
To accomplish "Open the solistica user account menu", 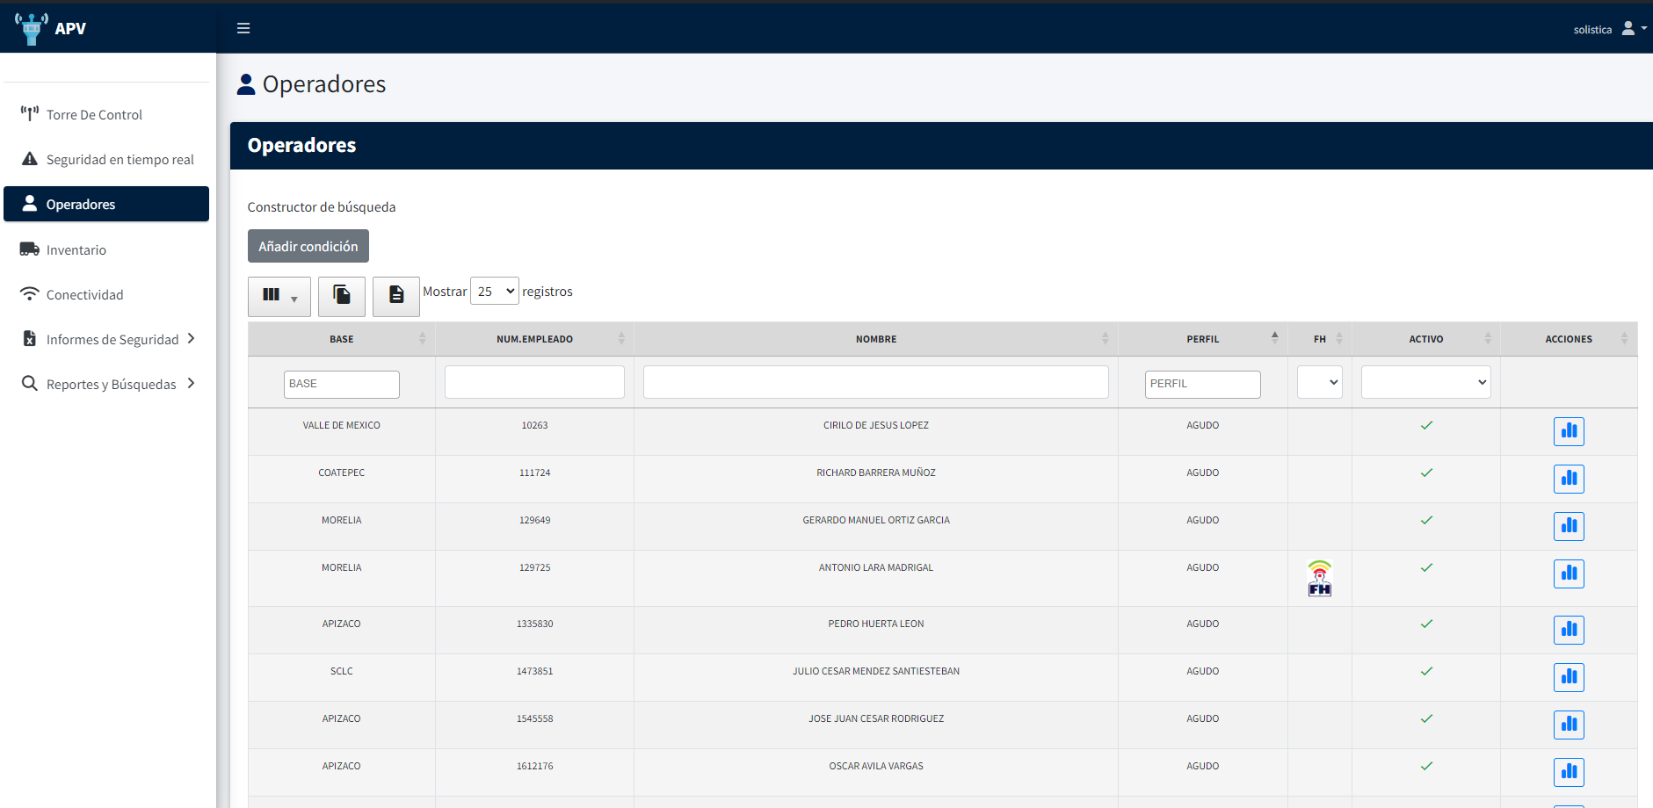I will coord(1609,29).
